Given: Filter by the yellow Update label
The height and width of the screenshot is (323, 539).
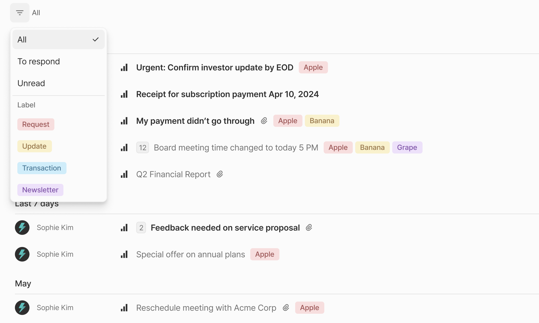Looking at the screenshot, I should click(x=34, y=146).
